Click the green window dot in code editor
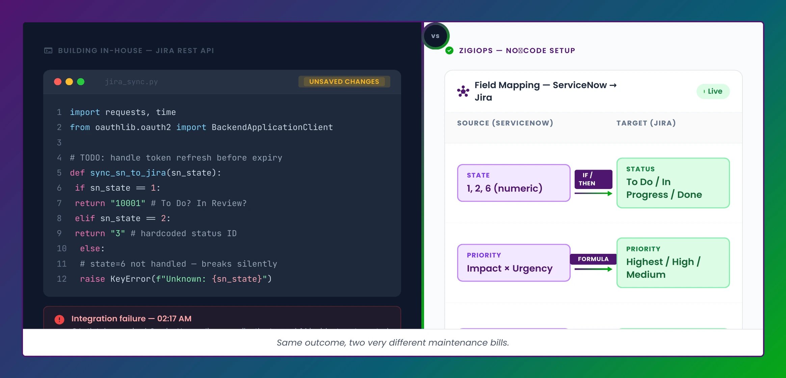The width and height of the screenshot is (786, 378). coord(81,82)
